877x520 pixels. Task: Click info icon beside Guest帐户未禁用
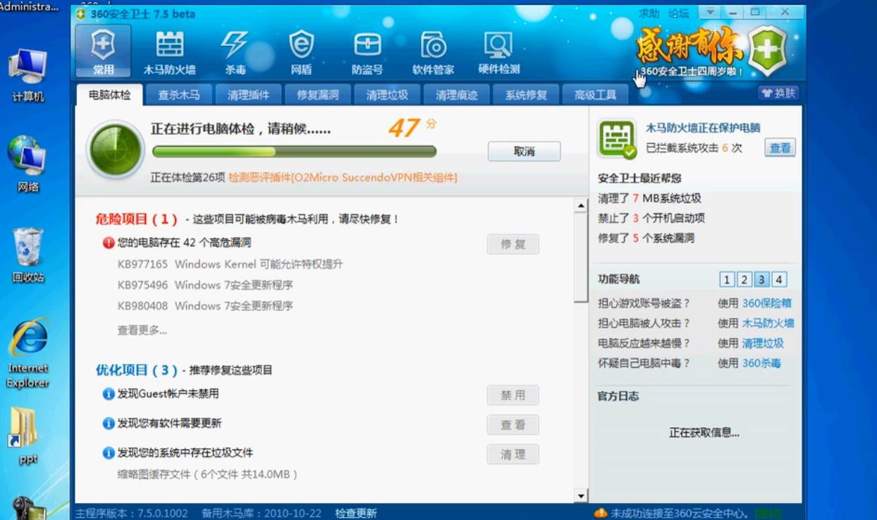point(109,394)
